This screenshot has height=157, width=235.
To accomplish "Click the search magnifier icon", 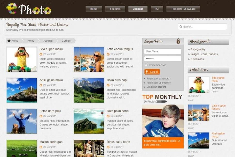I will click(x=181, y=27).
